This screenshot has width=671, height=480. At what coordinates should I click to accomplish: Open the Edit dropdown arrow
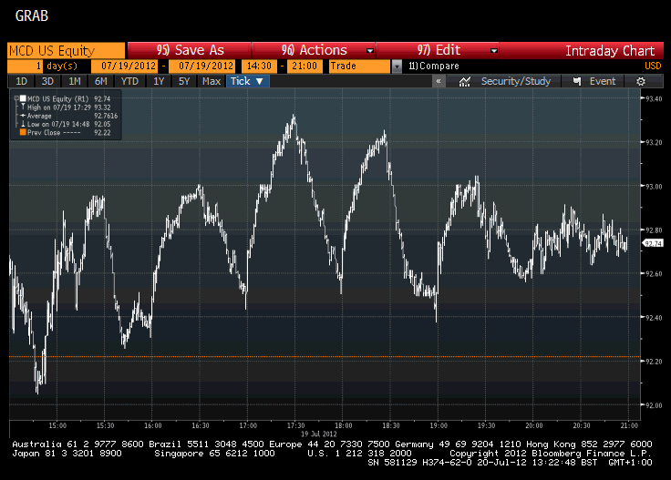pyautogui.click(x=494, y=50)
